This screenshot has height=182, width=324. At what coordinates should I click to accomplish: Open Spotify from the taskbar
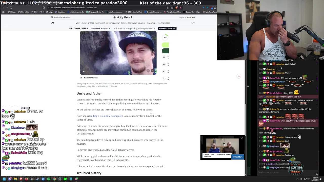(x=49, y=179)
